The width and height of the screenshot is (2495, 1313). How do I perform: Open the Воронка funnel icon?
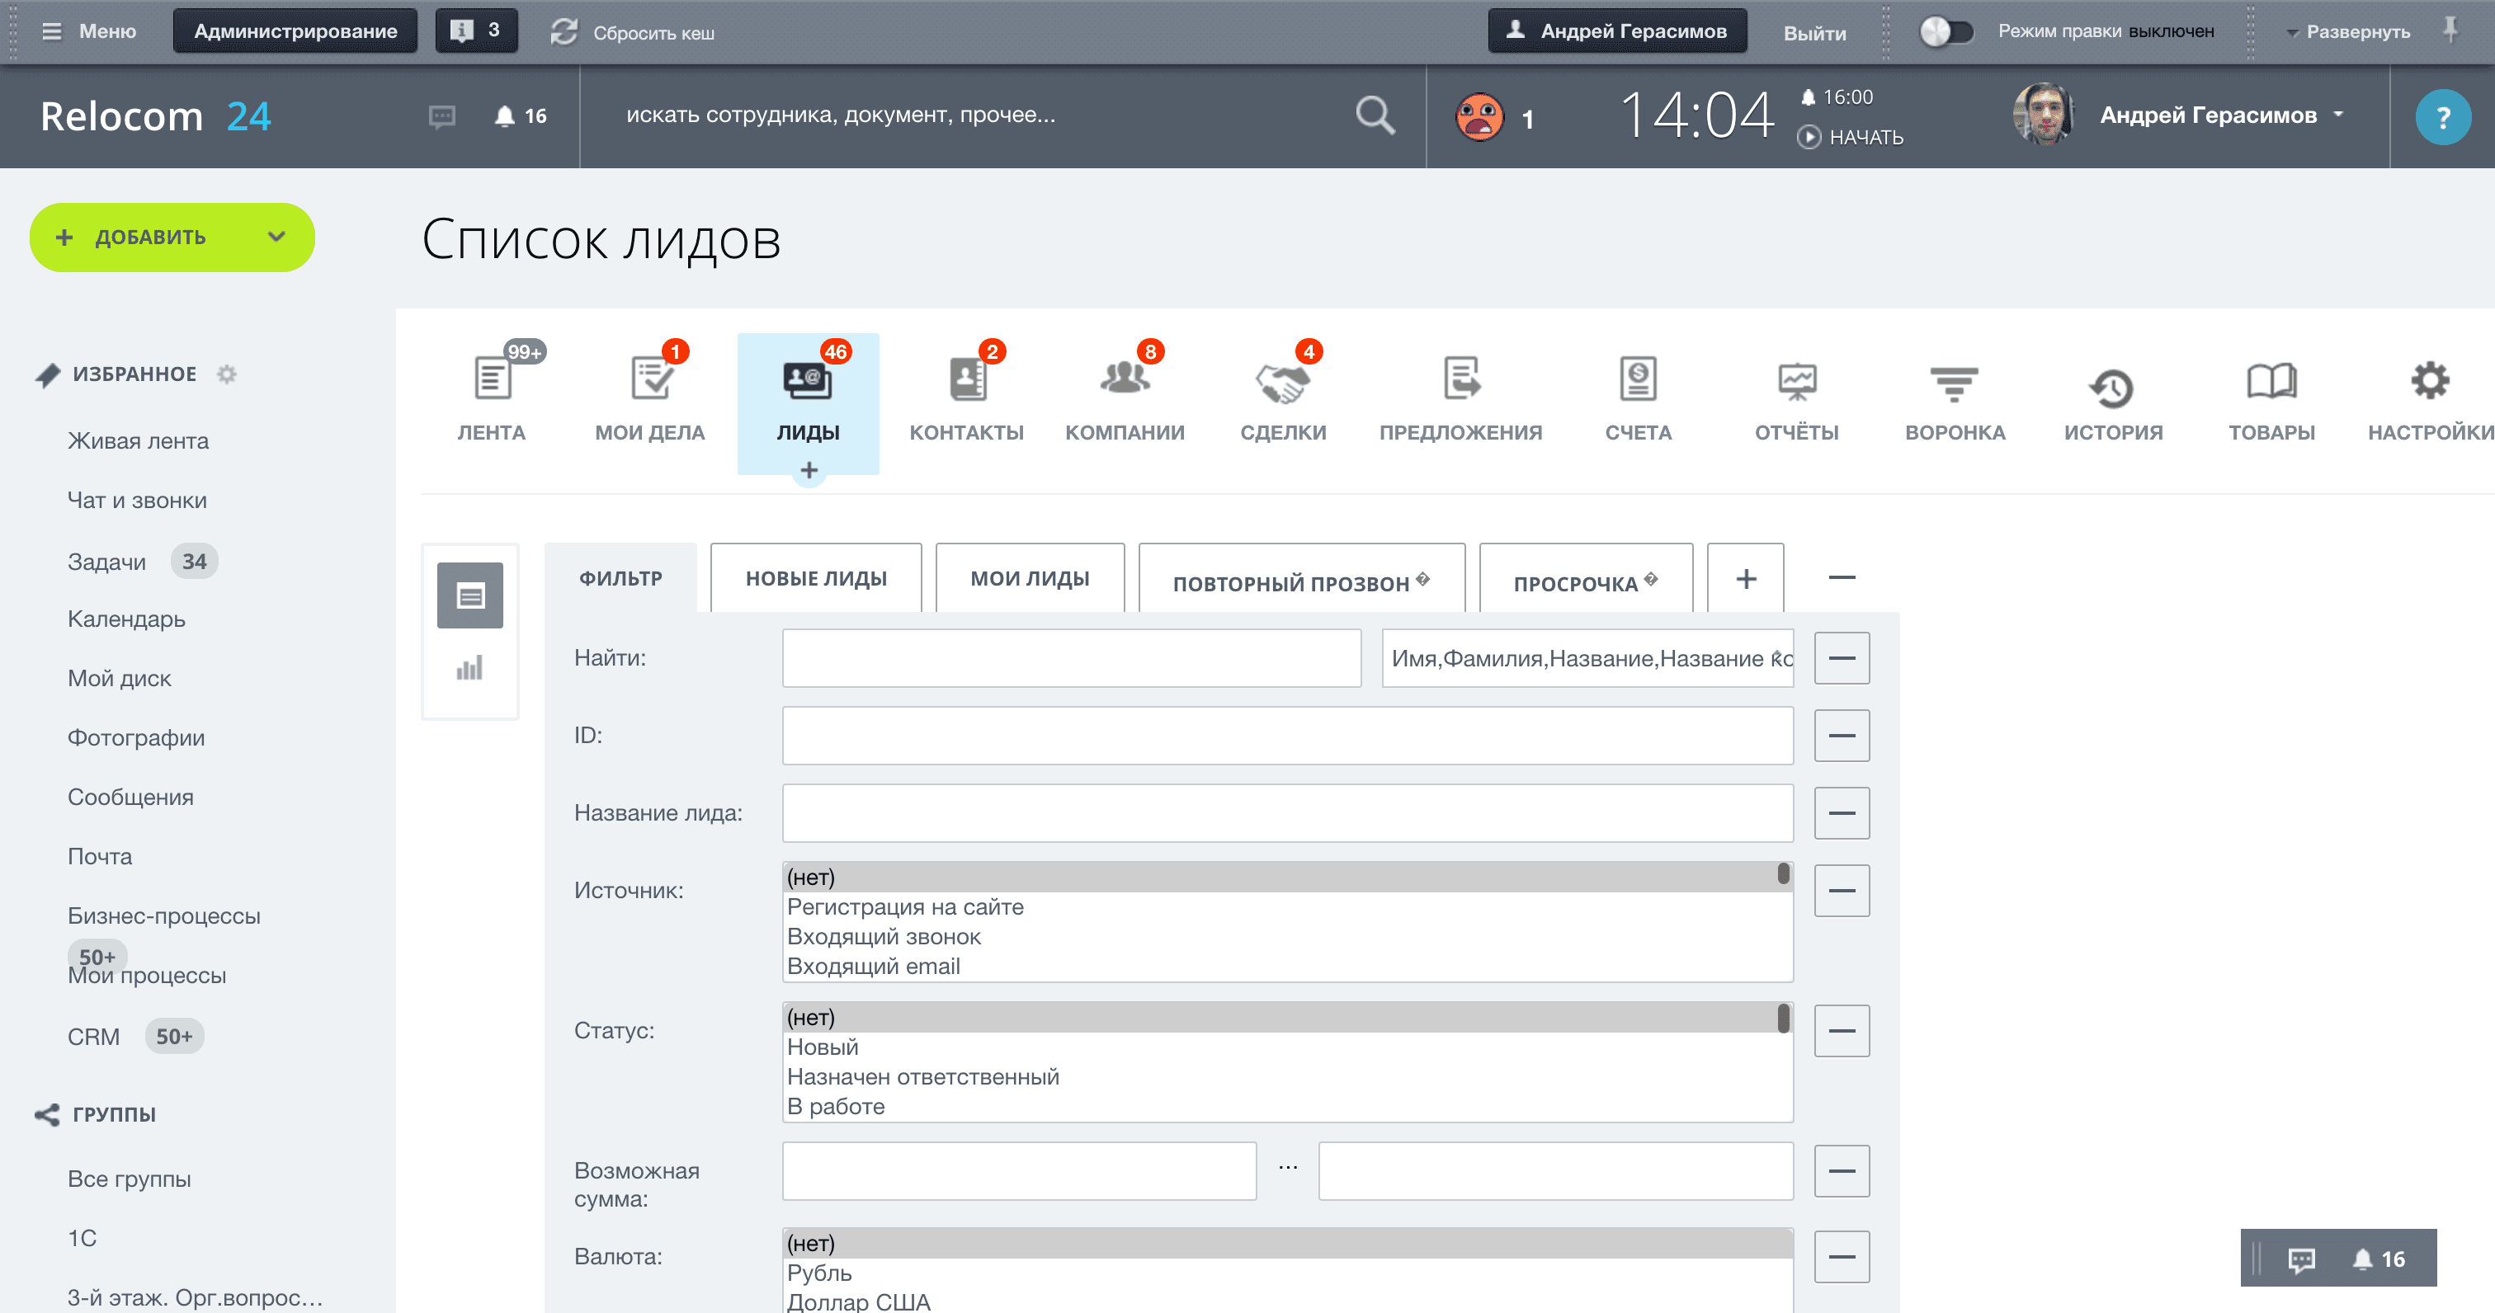[1955, 384]
